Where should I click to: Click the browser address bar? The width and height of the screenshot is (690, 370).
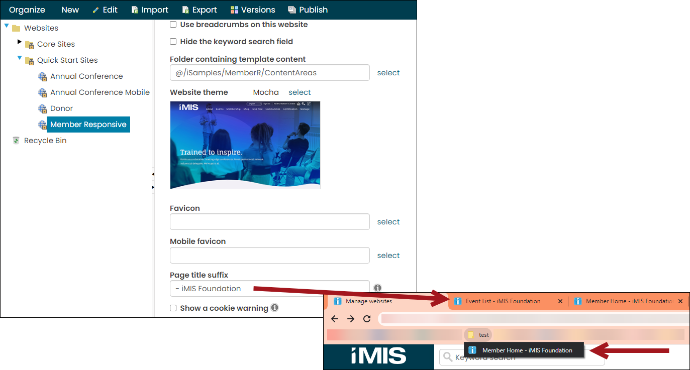pos(534,319)
